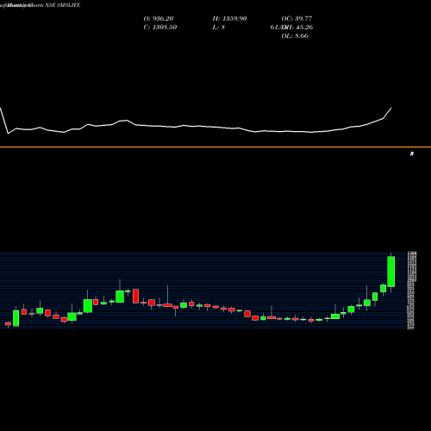The height and width of the screenshot is (431, 431).
Task: Click the high price value H: 1359.90
Action: coord(229,19)
